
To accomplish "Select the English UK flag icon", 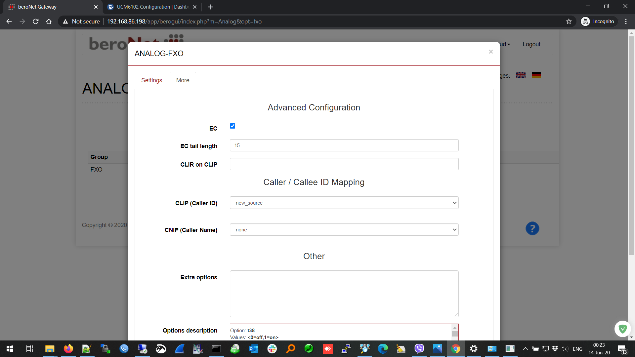I will [x=521, y=75].
